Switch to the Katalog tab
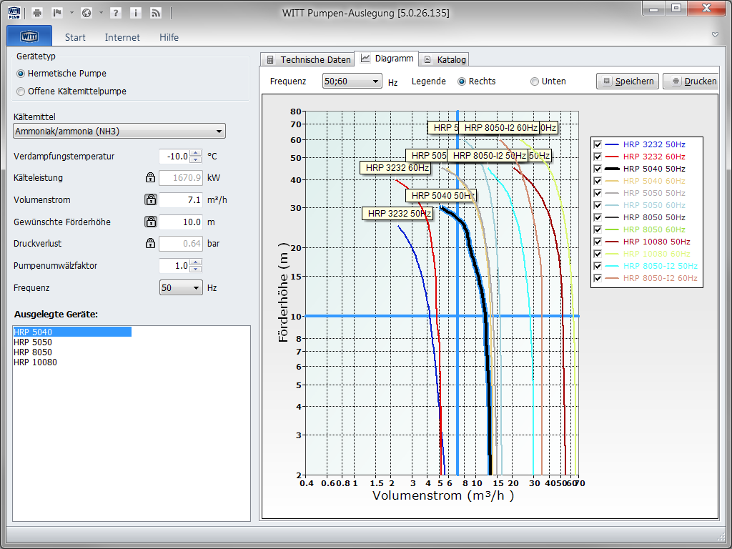Screen dimensions: 732x549 (444, 59)
